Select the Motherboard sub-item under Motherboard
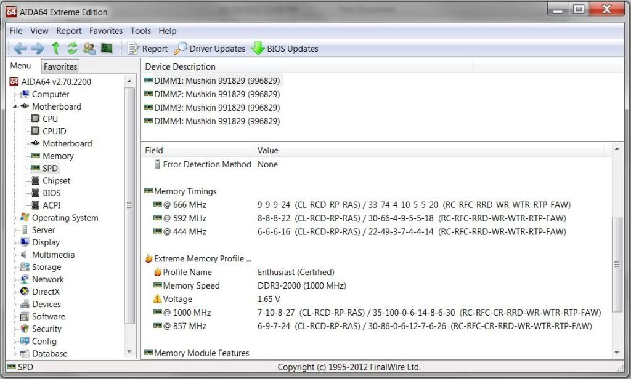This screenshot has height=379, width=631. click(67, 144)
